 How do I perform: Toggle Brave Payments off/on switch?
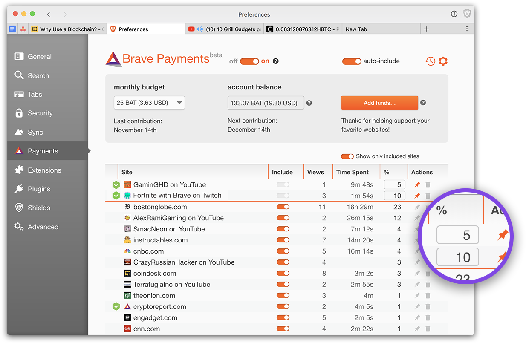[x=249, y=61]
